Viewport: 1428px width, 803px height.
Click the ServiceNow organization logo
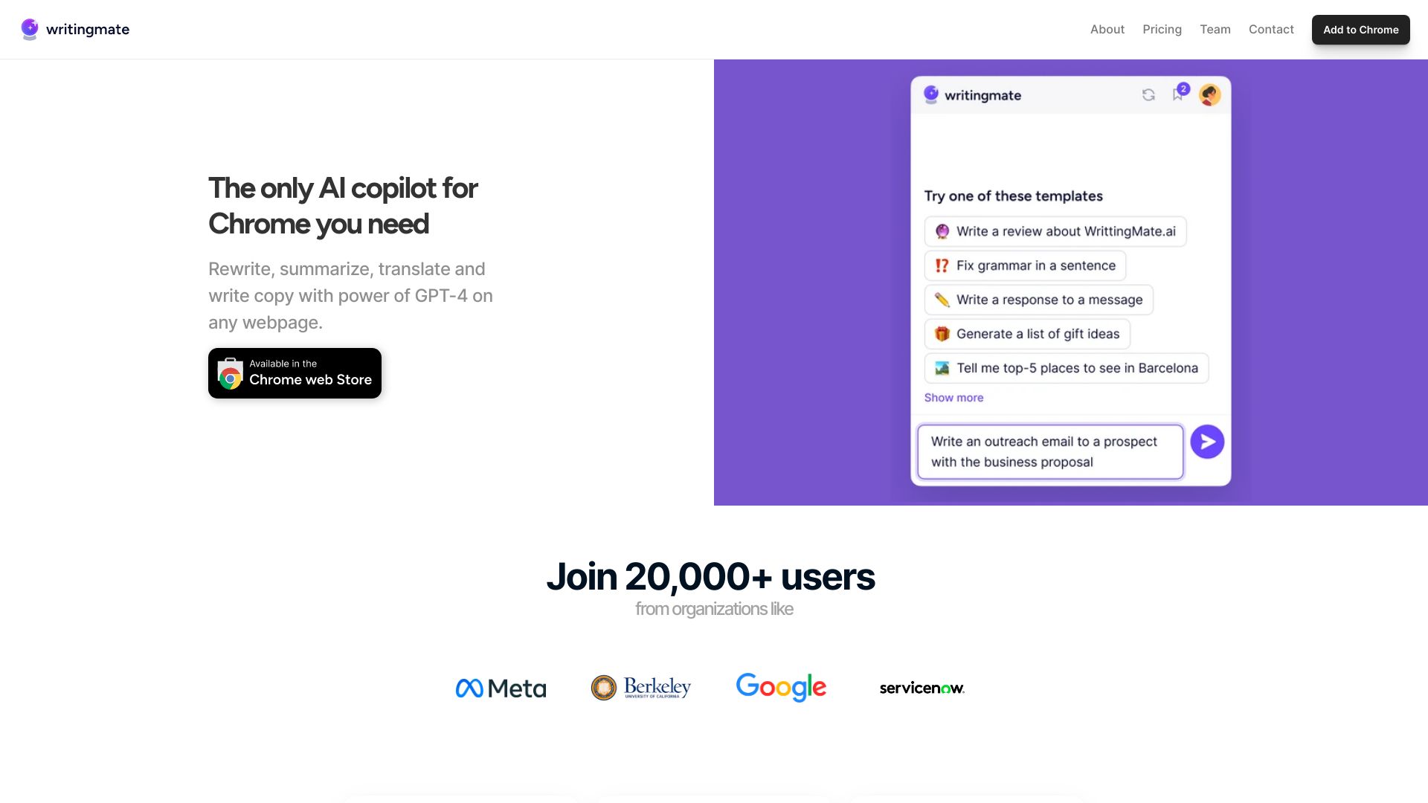pos(921,688)
